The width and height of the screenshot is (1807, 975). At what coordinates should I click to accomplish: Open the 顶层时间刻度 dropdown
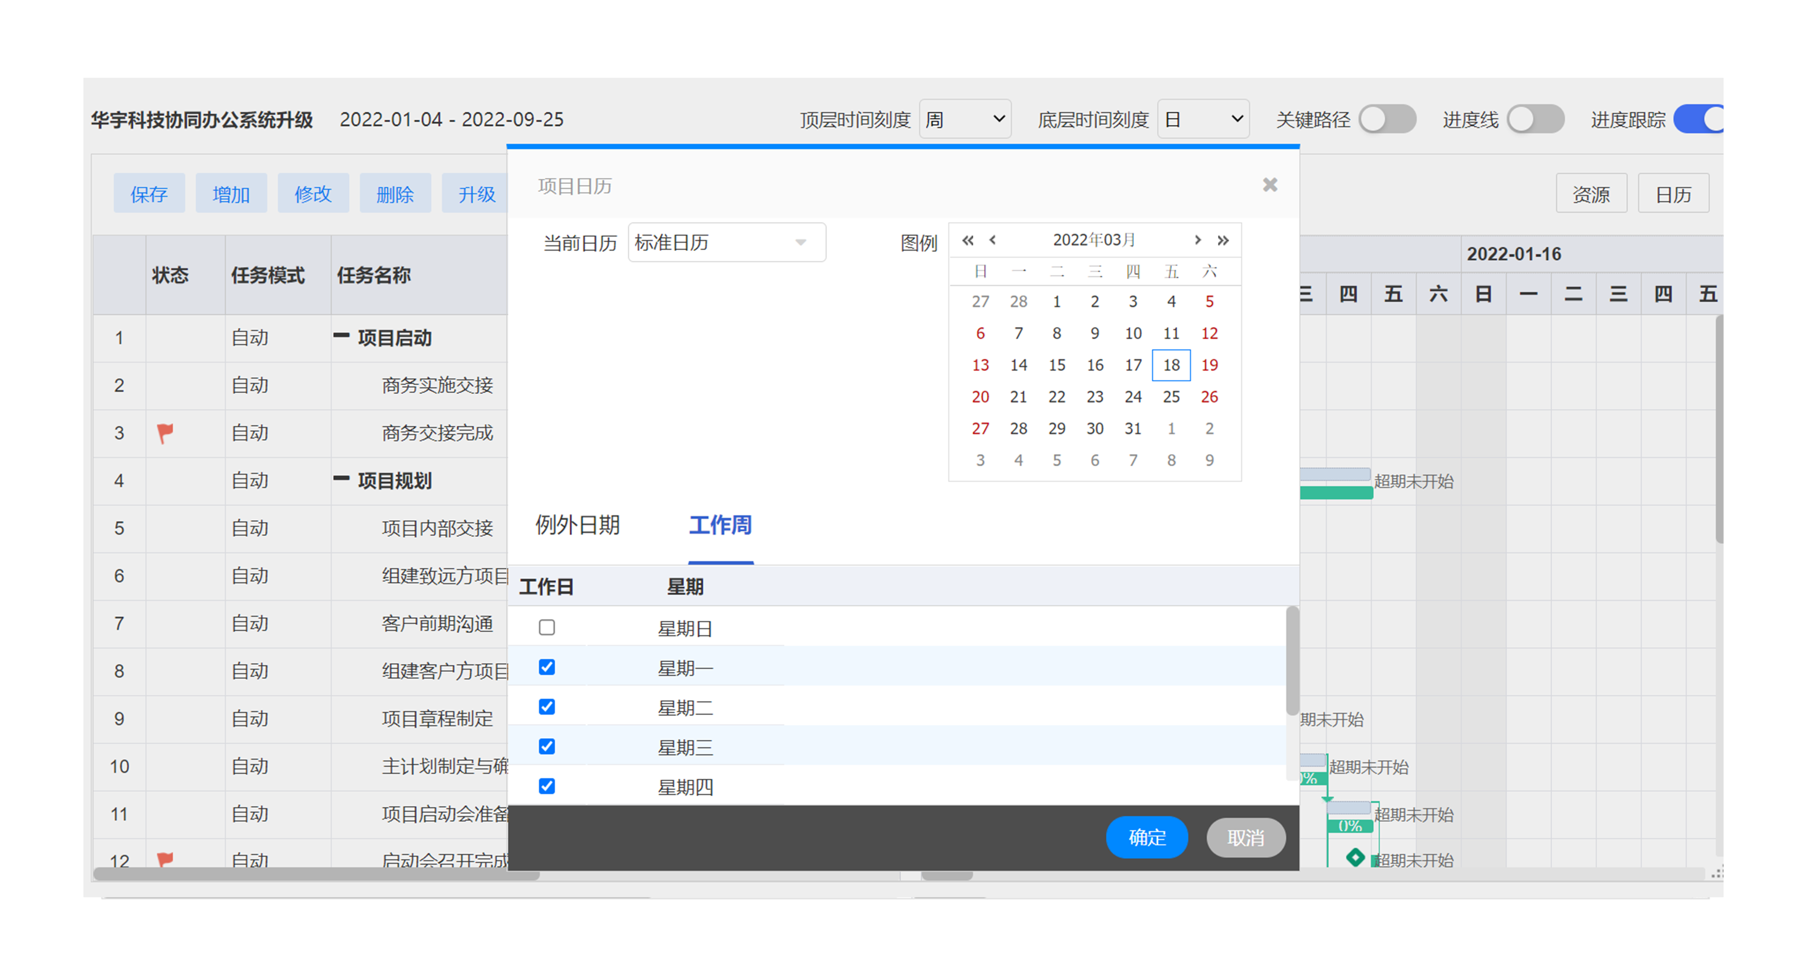coord(966,119)
